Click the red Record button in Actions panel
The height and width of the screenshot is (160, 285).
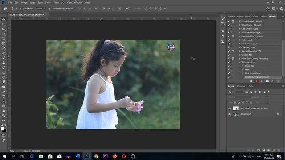(x=256, y=81)
